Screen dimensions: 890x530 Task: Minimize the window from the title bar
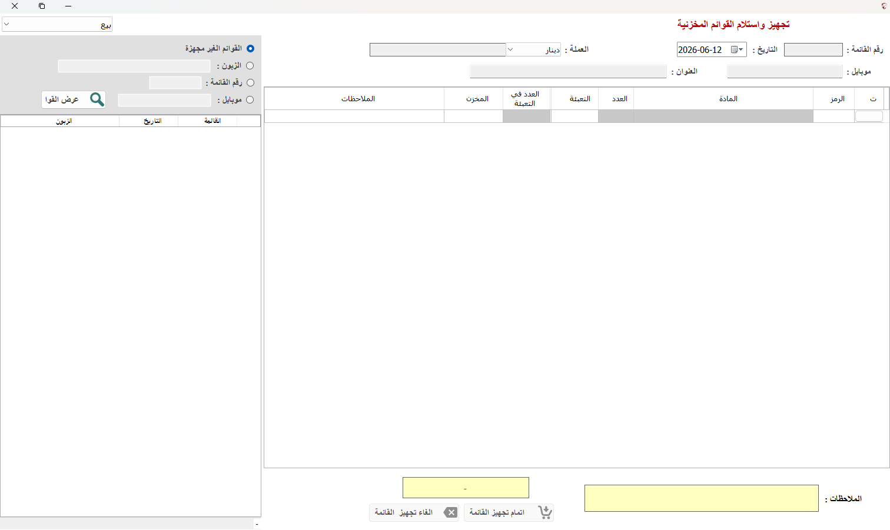[68, 6]
